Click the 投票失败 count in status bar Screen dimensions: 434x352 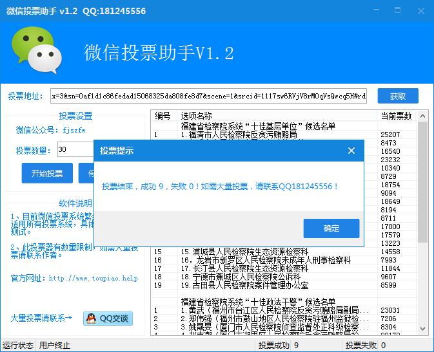383,346
